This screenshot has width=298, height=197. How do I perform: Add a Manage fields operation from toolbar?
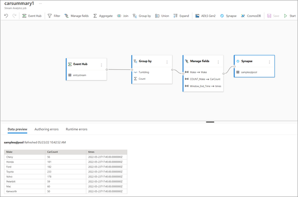click(x=76, y=16)
